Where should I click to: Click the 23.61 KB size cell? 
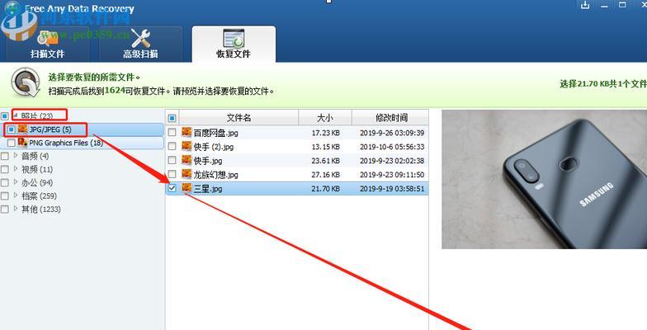(325, 161)
